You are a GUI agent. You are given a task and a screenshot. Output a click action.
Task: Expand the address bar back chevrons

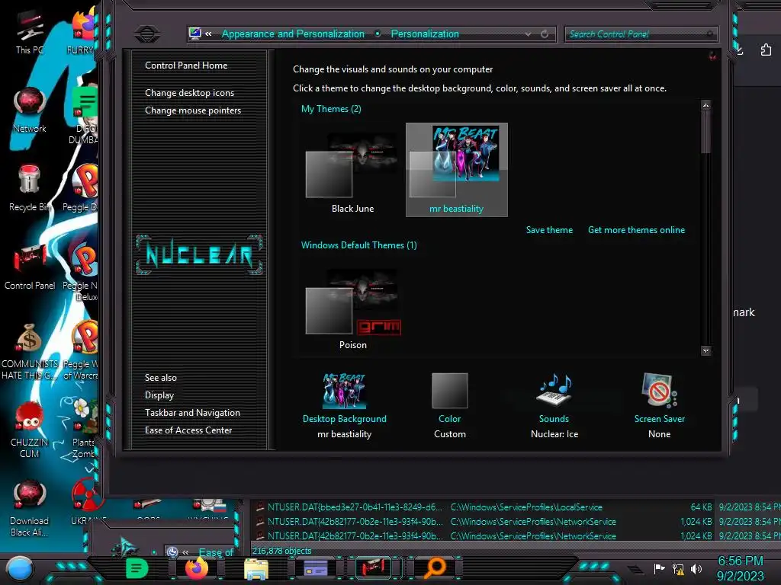pos(208,34)
